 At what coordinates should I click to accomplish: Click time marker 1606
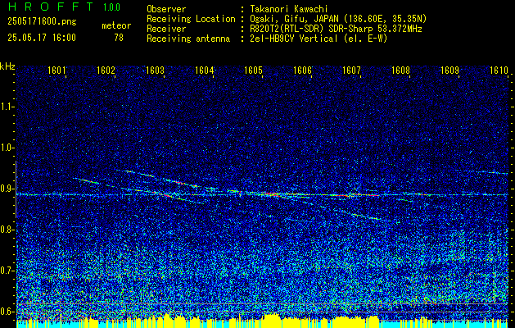click(302, 70)
